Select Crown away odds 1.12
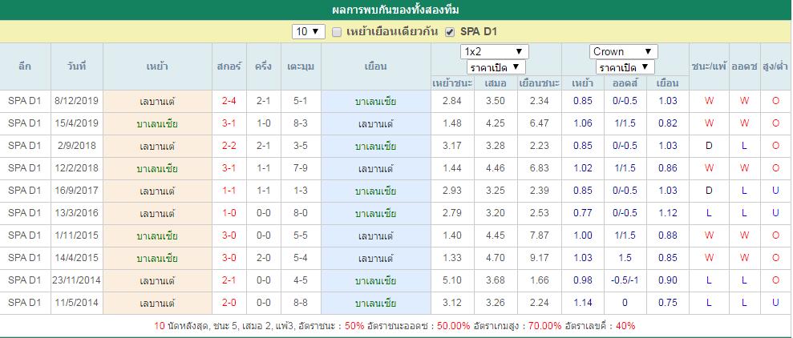 668,213
